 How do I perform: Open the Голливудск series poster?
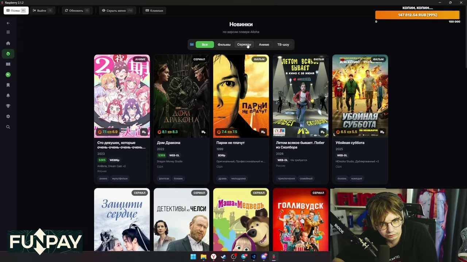pyautogui.click(x=301, y=219)
